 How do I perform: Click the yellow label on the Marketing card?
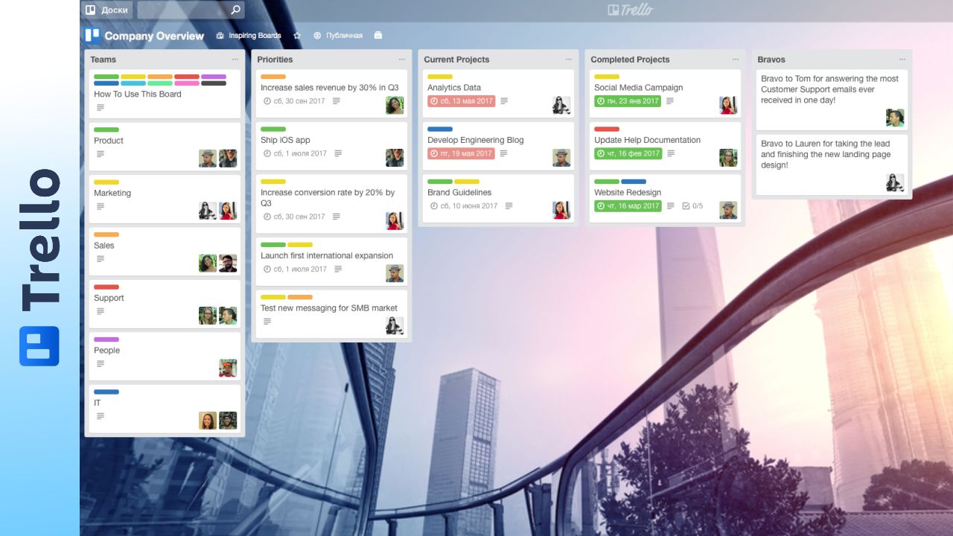pyautogui.click(x=106, y=182)
